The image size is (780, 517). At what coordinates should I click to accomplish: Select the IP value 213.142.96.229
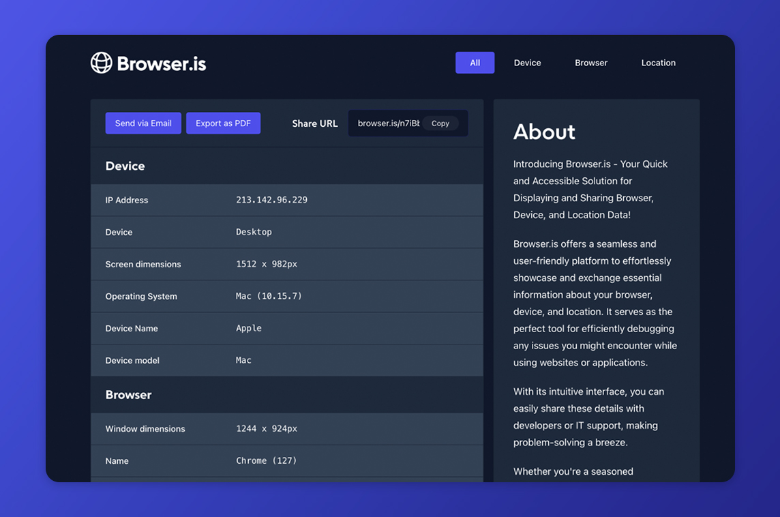(271, 200)
